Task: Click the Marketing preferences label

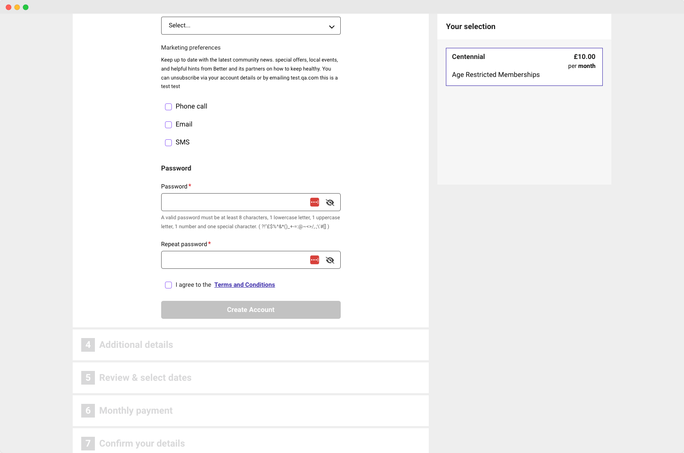Action: coord(191,47)
